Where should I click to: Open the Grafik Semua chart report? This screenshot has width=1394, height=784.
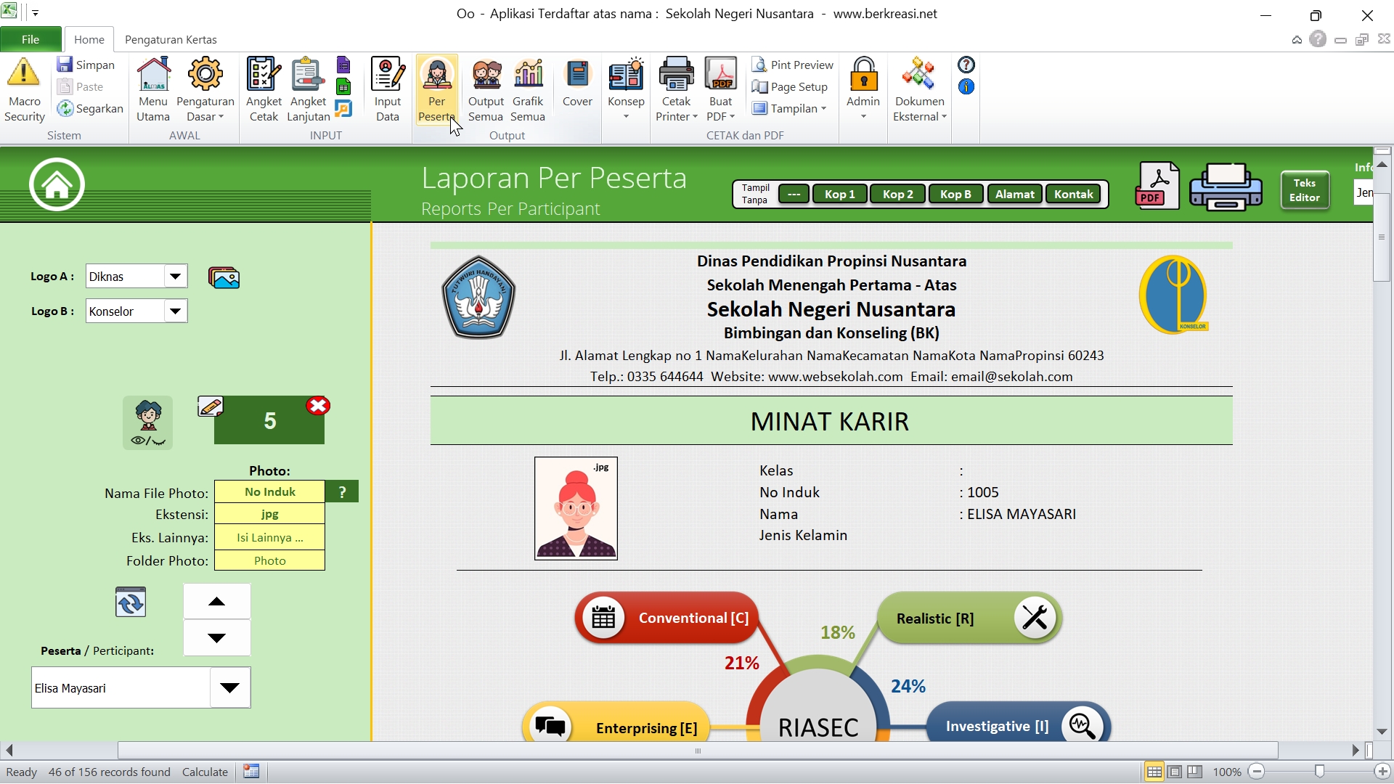528,89
